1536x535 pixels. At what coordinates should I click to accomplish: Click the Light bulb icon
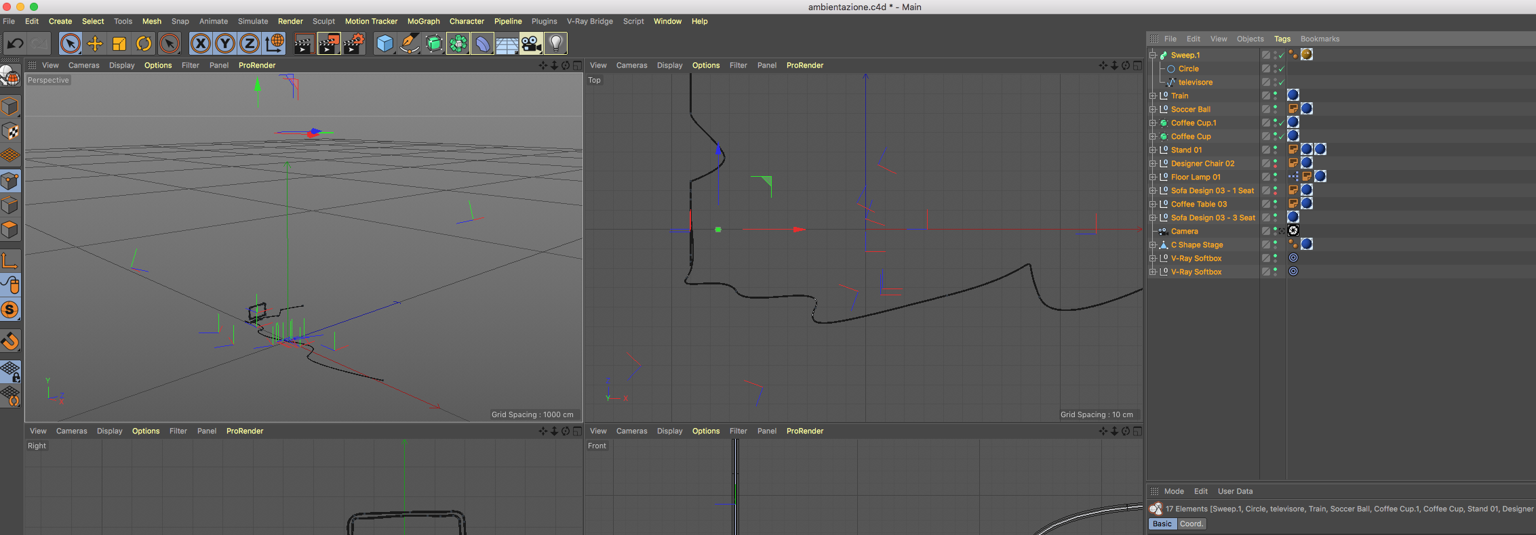click(555, 44)
